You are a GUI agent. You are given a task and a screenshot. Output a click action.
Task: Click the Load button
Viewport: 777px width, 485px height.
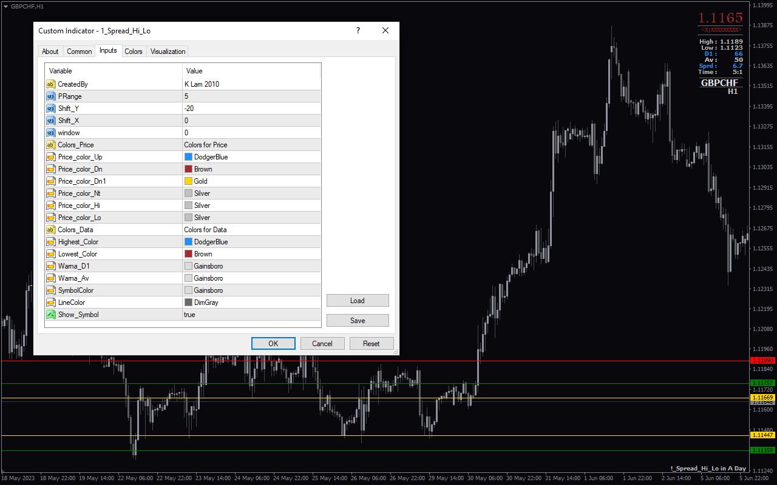pyautogui.click(x=358, y=301)
